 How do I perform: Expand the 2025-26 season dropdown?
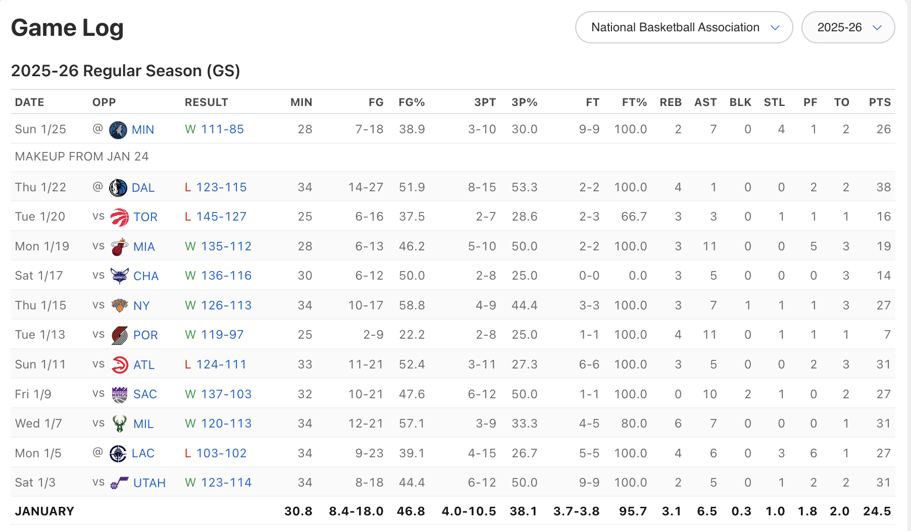pos(848,27)
